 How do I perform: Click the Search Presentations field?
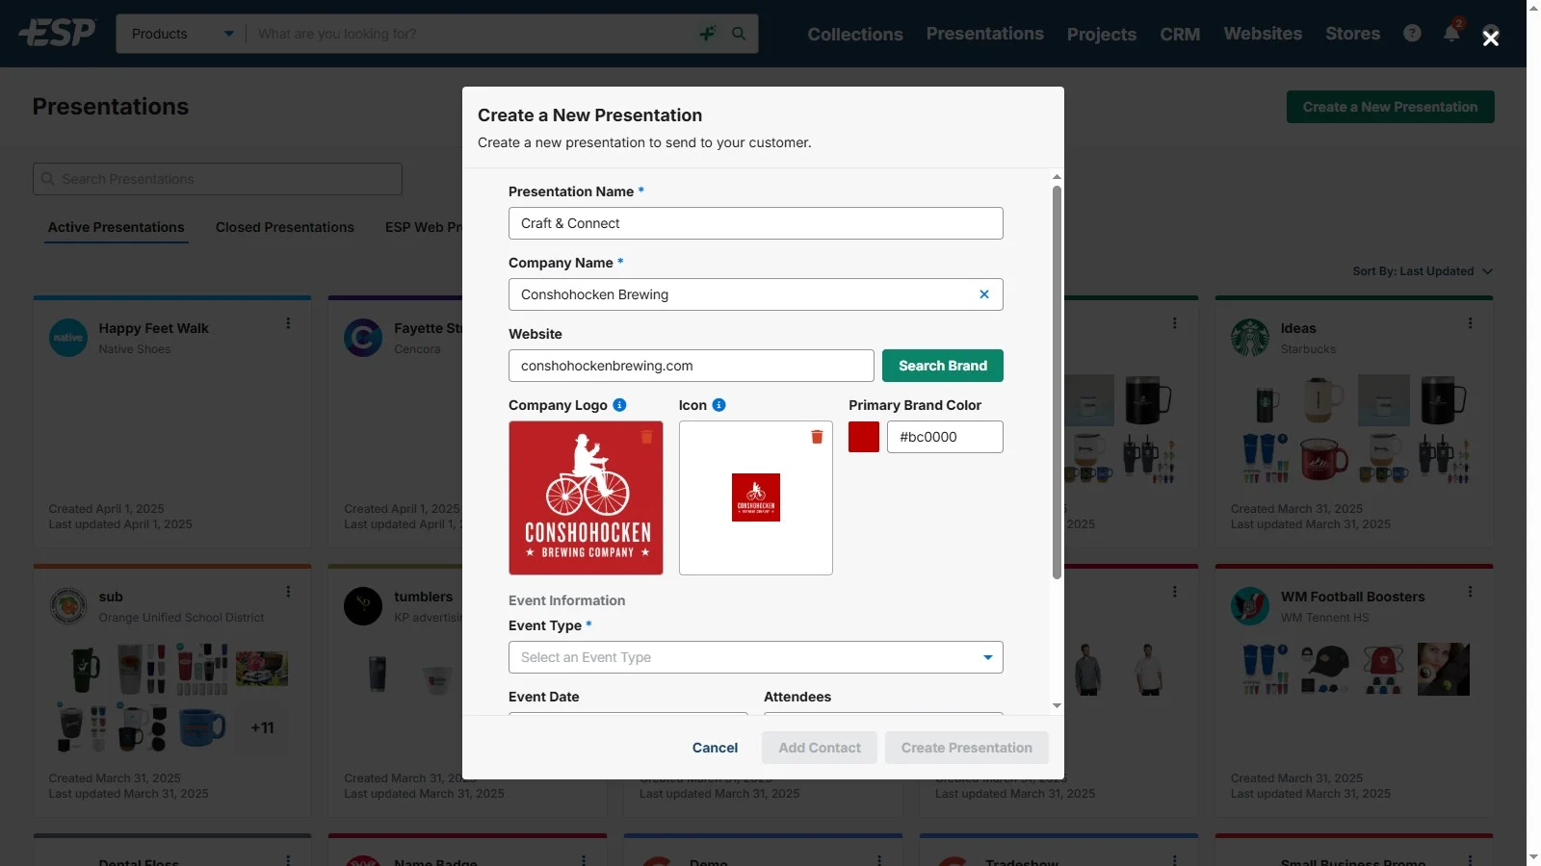[x=218, y=179]
